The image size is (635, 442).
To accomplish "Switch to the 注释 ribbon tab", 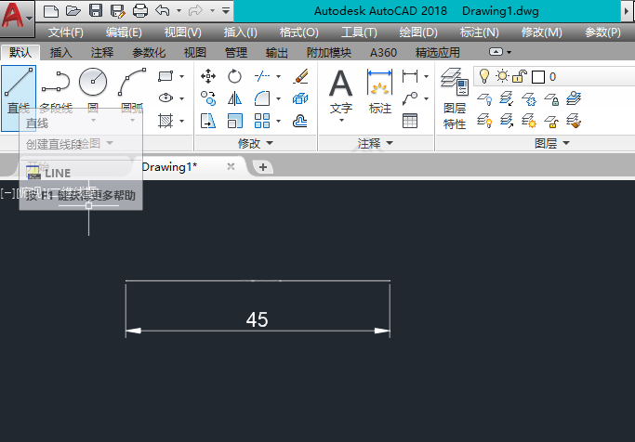I will (102, 53).
